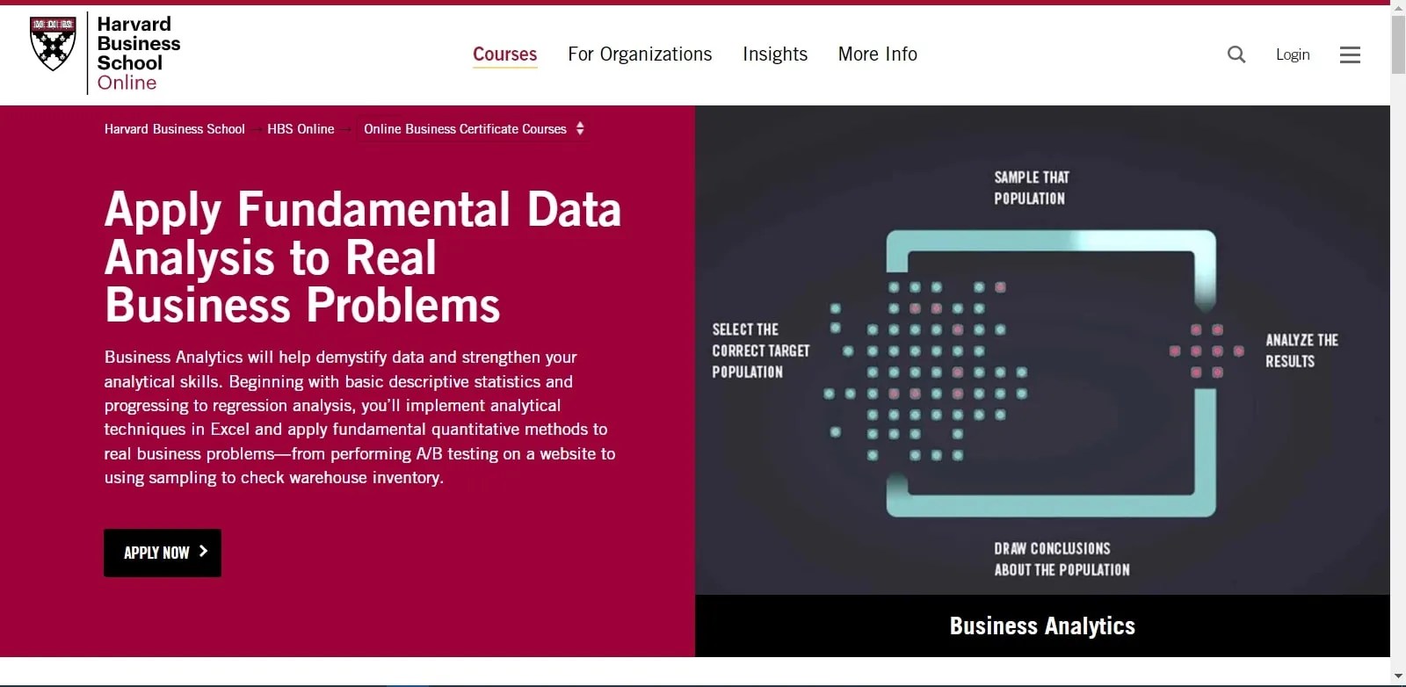
Task: Open the Insights menu
Action: pos(775,54)
